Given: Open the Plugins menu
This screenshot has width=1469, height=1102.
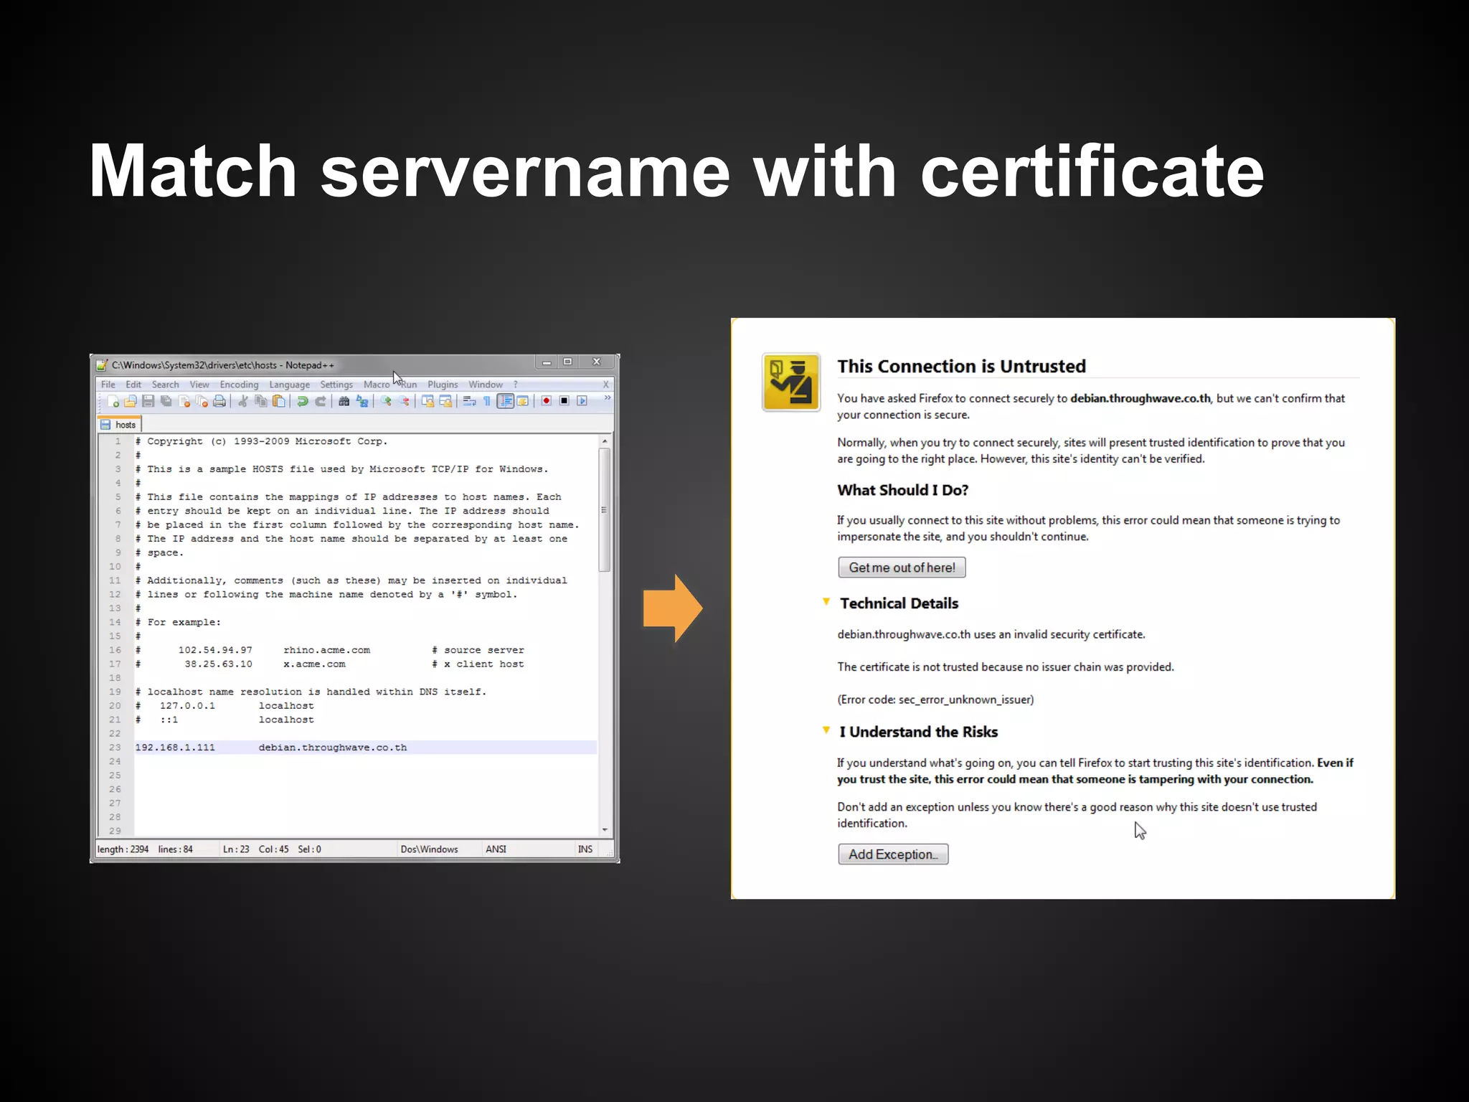Looking at the screenshot, I should (x=443, y=385).
